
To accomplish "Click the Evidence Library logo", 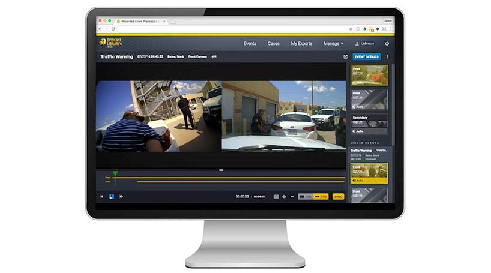I will pos(110,43).
